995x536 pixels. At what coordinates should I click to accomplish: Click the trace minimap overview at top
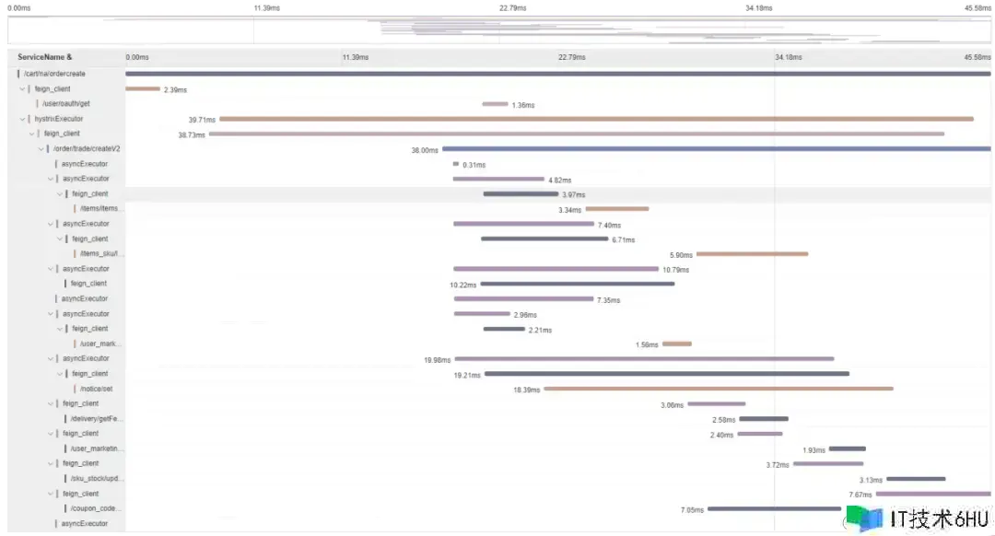(499, 29)
